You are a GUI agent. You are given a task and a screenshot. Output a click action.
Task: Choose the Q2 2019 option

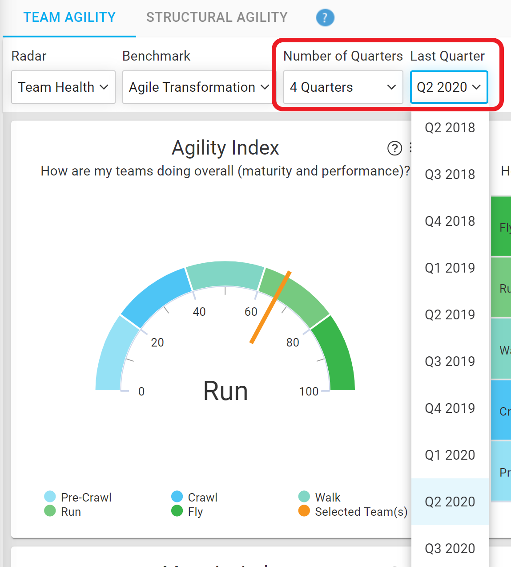click(450, 315)
